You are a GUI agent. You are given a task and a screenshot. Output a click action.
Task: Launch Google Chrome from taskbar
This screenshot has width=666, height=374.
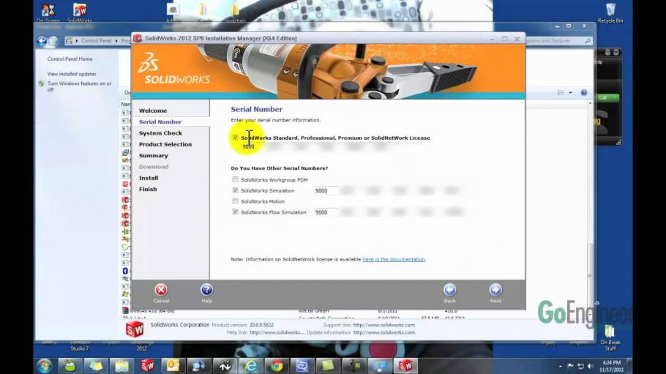[x=277, y=365]
